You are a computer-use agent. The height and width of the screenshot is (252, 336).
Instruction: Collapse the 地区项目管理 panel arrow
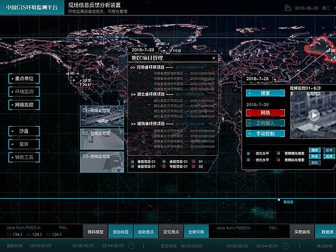213,58
